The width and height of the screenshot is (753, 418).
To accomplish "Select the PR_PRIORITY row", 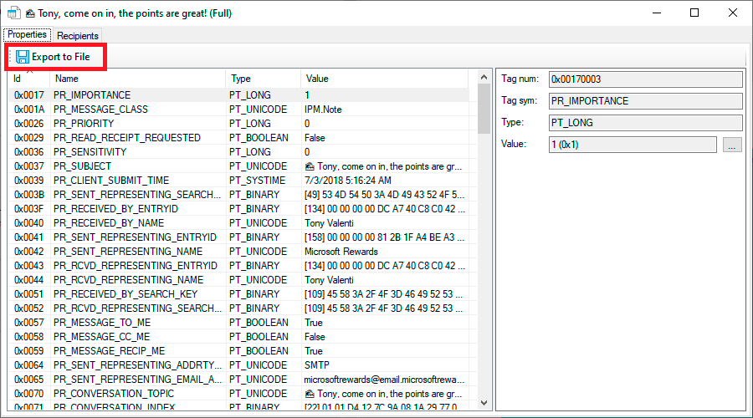I will tap(238, 124).
